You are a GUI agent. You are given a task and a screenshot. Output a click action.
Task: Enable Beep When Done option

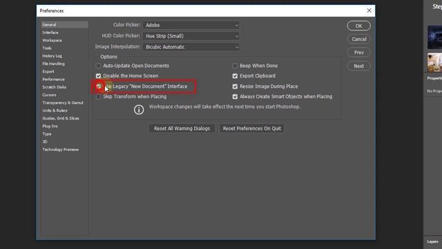[x=235, y=66]
